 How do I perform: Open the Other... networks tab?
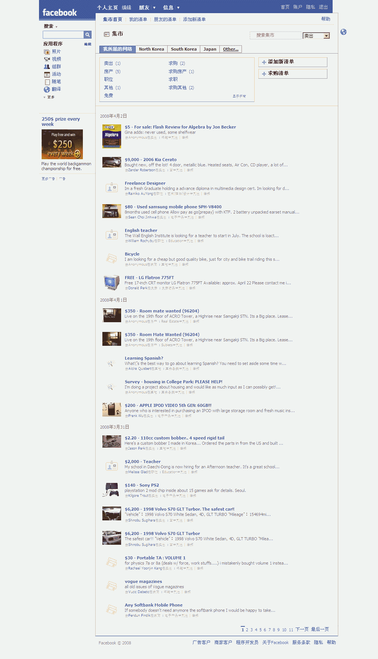point(231,49)
